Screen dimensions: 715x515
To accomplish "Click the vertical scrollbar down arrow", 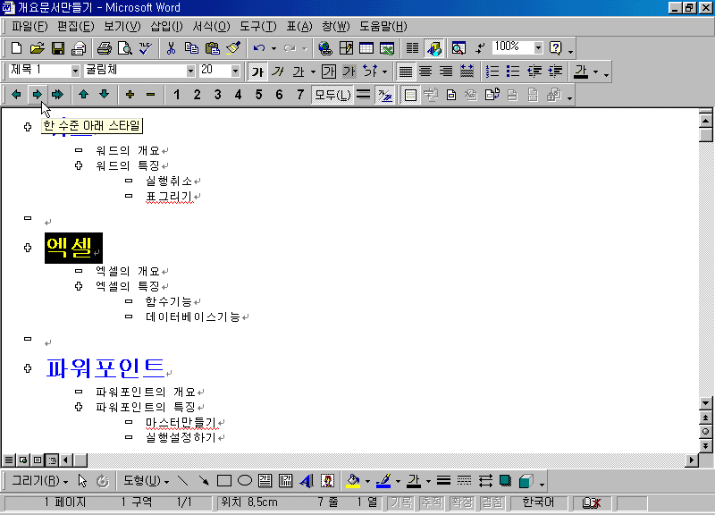I will tap(705, 402).
